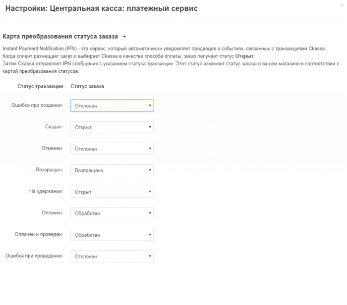The image size is (347, 305).
Task: Click the 'Отменен:' label
Action: coord(52,148)
